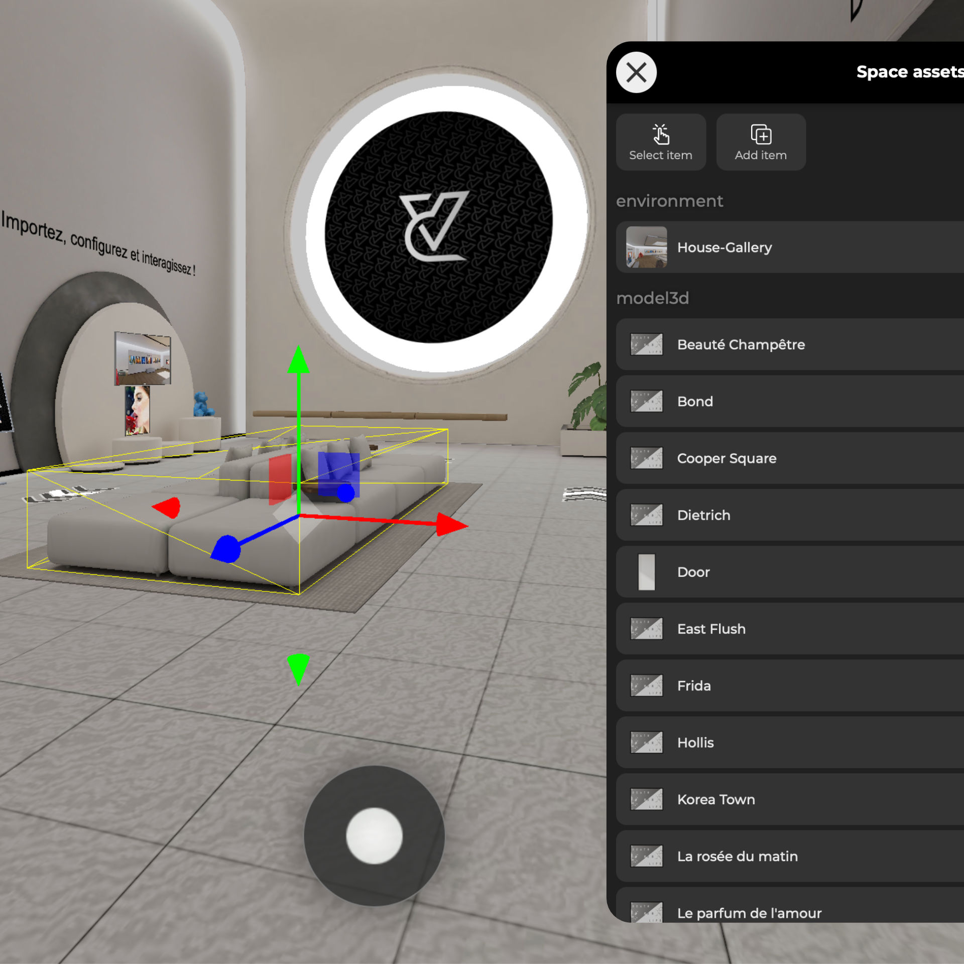Click the green up-arrow gizmo handle
This screenshot has height=964, width=964.
[x=298, y=360]
